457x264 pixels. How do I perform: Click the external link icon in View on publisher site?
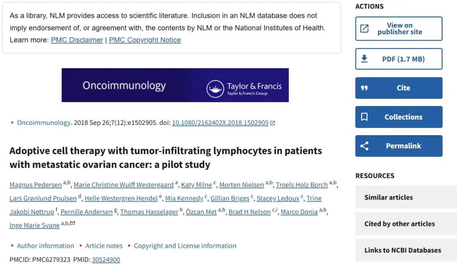tap(364, 29)
